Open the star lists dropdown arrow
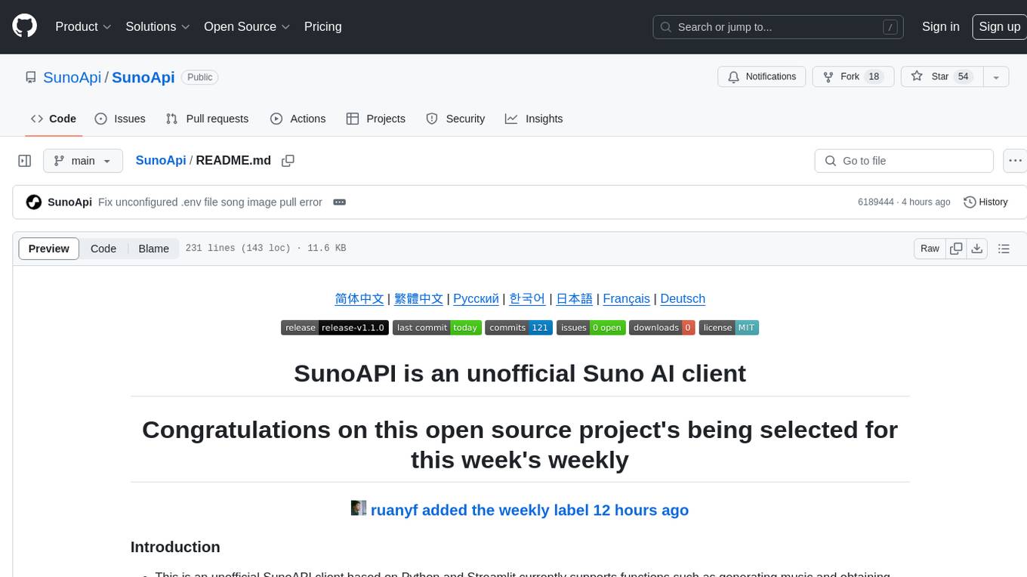Viewport: 1027px width, 577px height. click(x=996, y=77)
